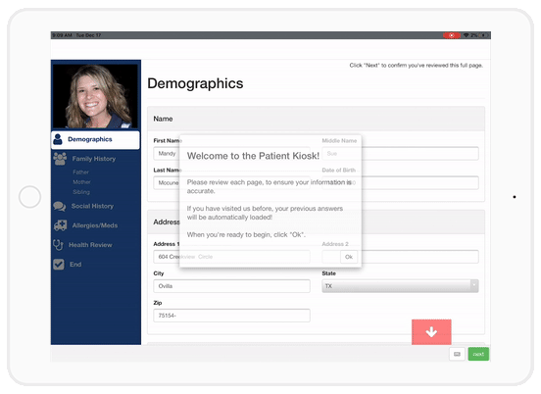This screenshot has width=541, height=394.
Task: Click the Health Review menu label
Action: click(90, 245)
